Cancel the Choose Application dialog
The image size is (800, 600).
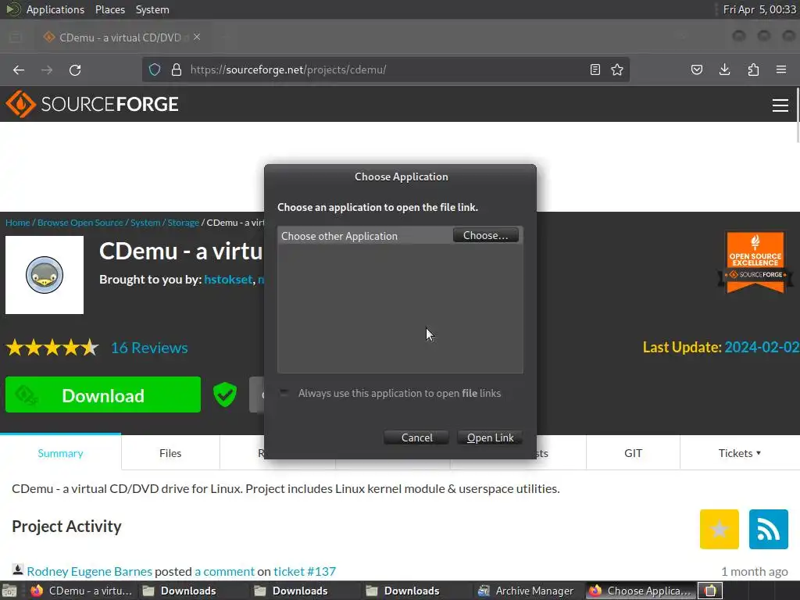point(416,437)
